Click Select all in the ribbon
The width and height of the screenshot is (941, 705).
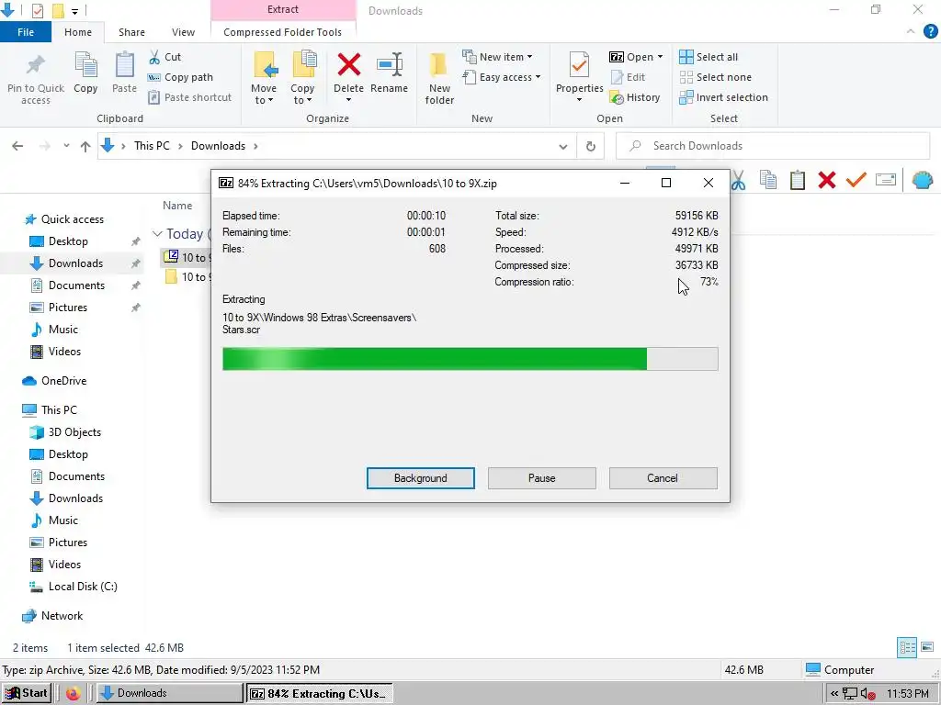tap(709, 57)
